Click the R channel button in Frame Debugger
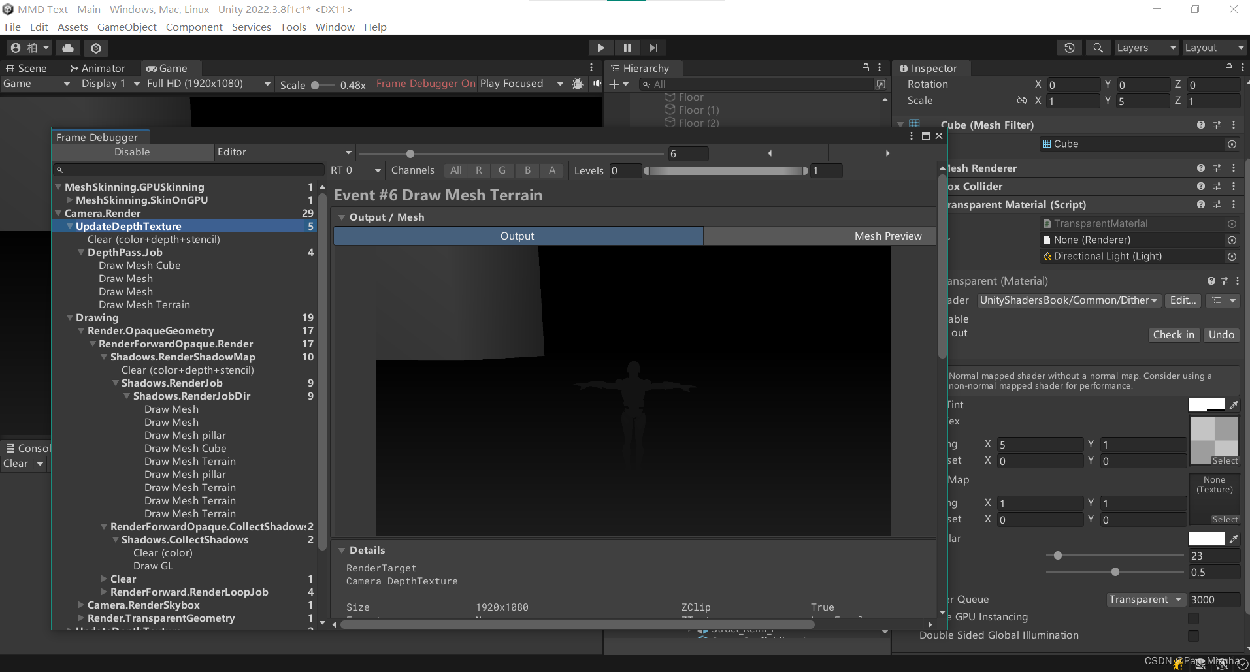This screenshot has height=672, width=1250. pos(479,170)
